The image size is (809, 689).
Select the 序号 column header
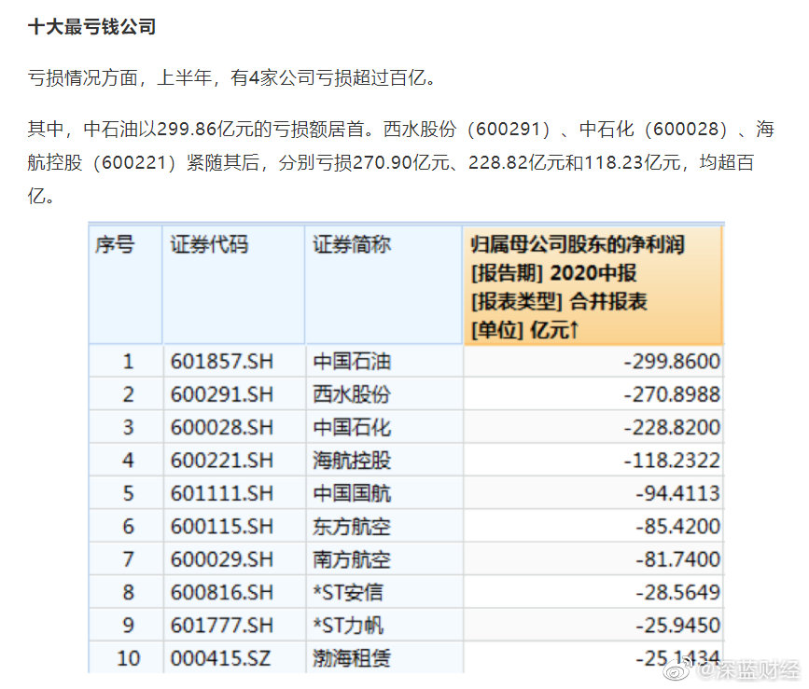click(125, 285)
